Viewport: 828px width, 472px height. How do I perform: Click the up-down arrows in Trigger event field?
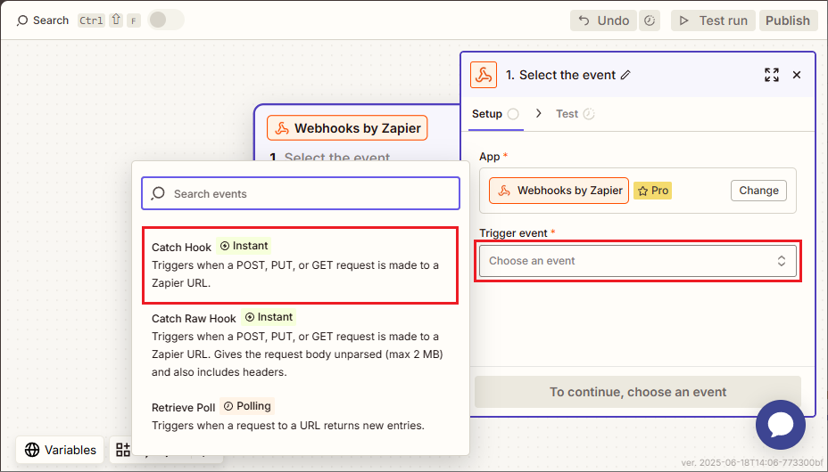click(x=781, y=261)
